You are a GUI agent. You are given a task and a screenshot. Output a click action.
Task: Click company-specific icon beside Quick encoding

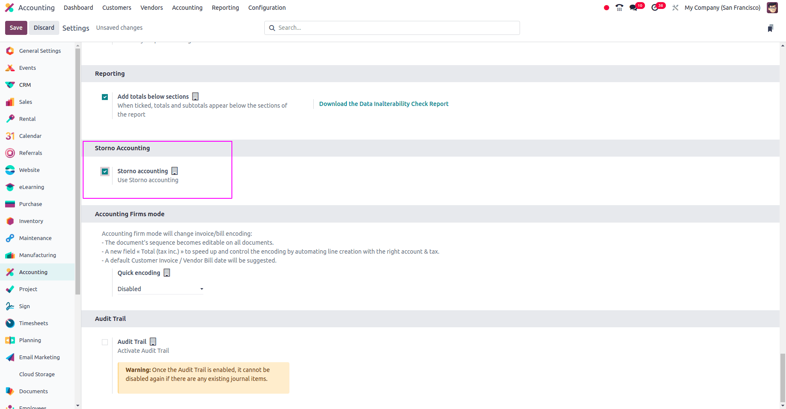click(167, 272)
